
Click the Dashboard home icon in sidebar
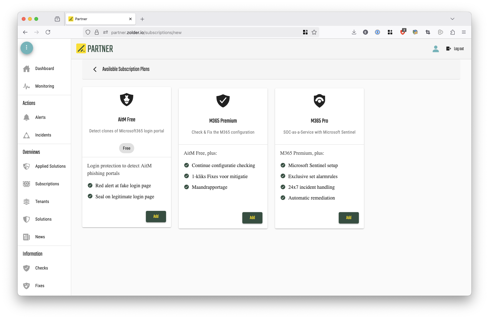pos(26,69)
